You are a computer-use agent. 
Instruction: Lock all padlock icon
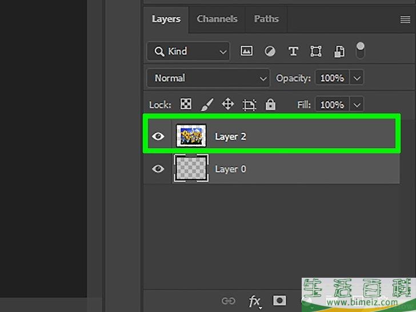(x=270, y=104)
